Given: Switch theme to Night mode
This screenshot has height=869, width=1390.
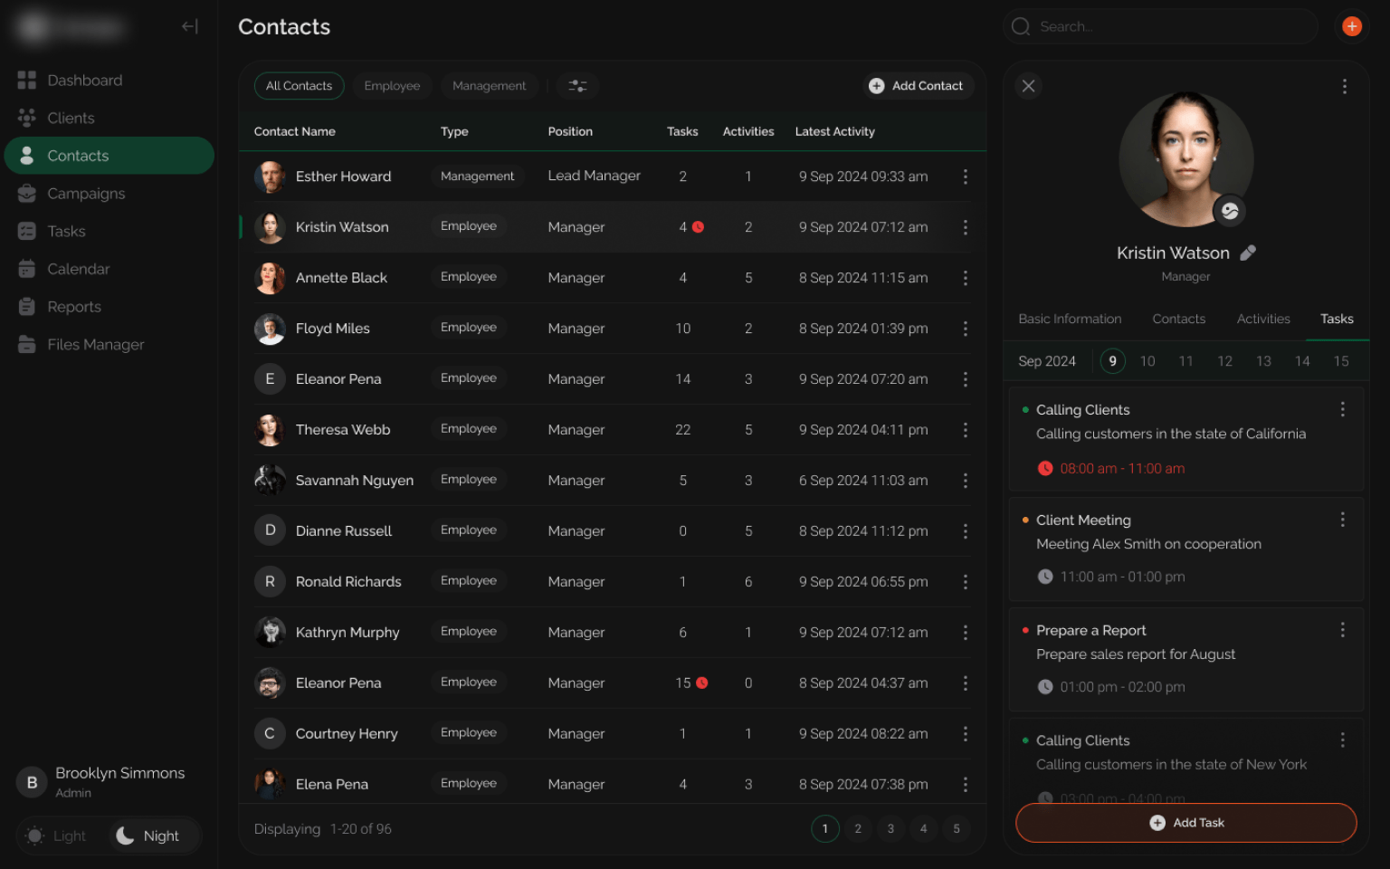Looking at the screenshot, I should [x=149, y=836].
